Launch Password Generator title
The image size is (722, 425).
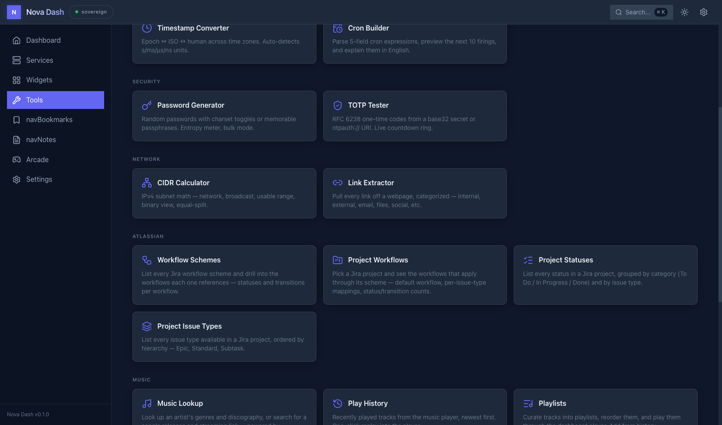coord(191,105)
